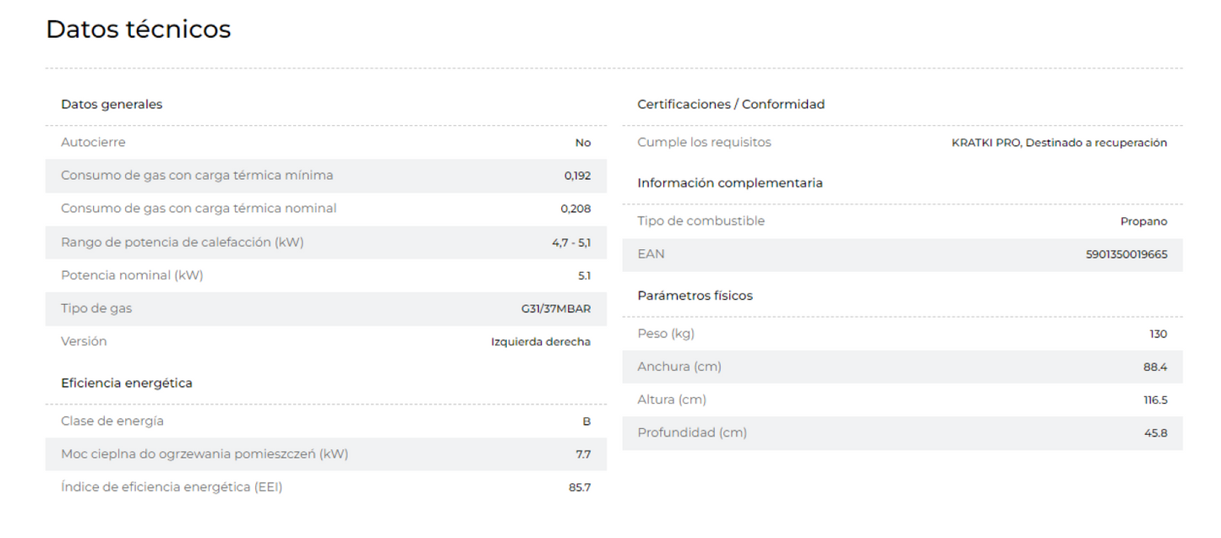Select the G31/37MBAR gas type value
Screen dimensions: 1221x538
tap(556, 309)
